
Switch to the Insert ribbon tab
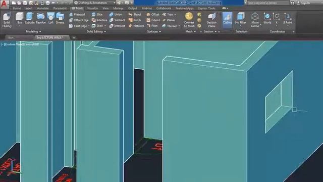point(29,9)
